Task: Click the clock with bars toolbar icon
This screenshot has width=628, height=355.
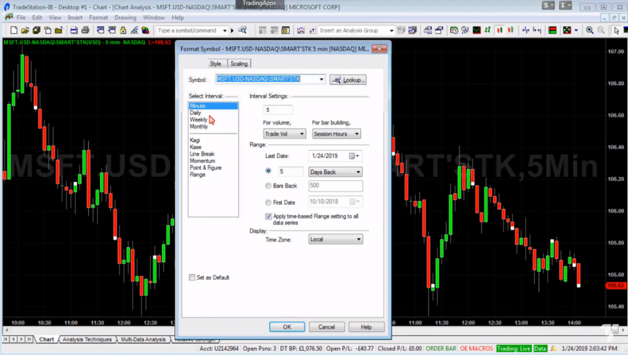Action: [x=465, y=31]
